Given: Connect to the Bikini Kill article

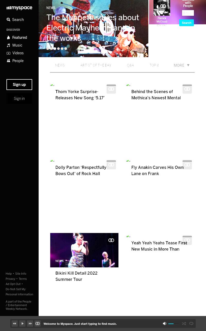Looking at the screenshot, I should 111,240.
